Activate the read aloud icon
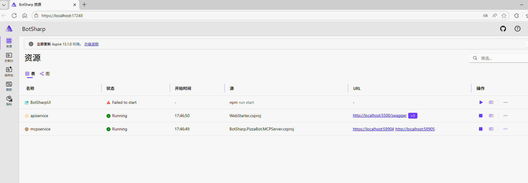 point(495,16)
